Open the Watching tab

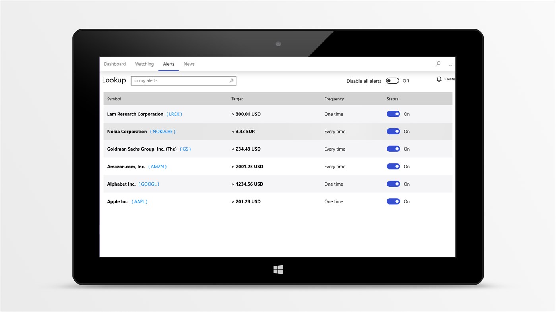point(144,64)
